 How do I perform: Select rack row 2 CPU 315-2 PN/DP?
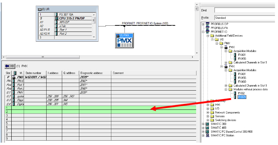65,18
